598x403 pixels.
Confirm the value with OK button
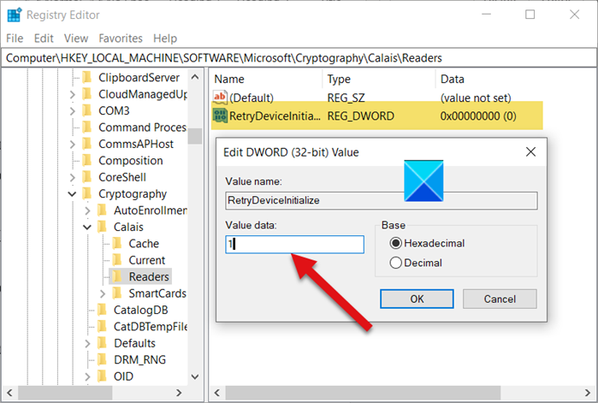(417, 299)
